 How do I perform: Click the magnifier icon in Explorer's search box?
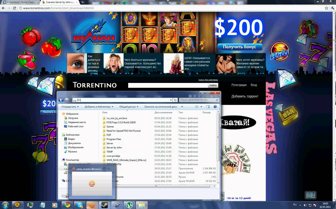click(x=217, y=100)
